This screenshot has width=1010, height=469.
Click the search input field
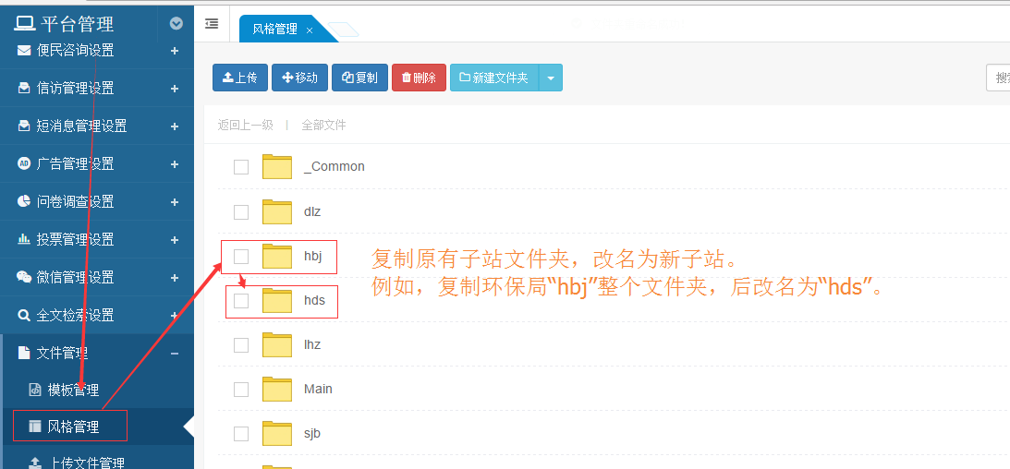tap(998, 78)
